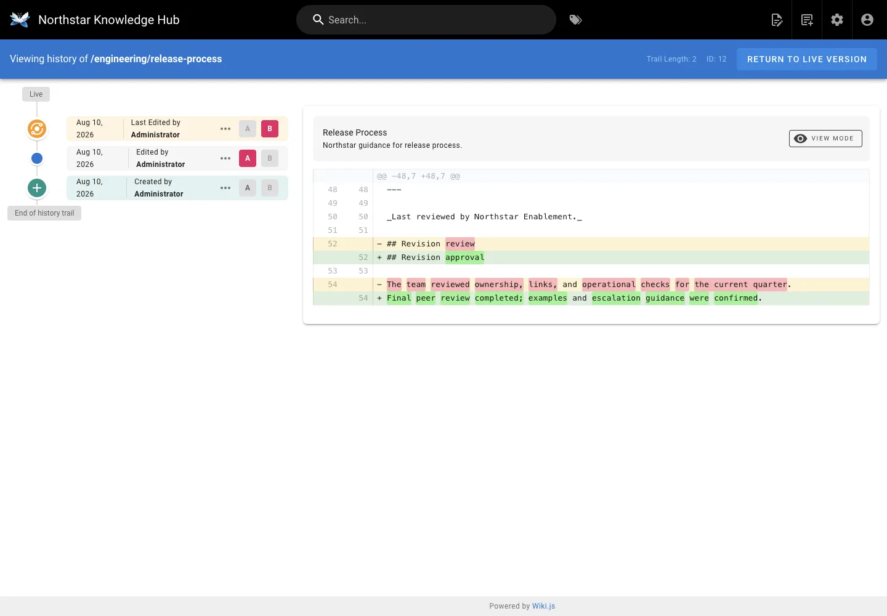Open the user account icon
This screenshot has width=887, height=616.
[x=867, y=20]
